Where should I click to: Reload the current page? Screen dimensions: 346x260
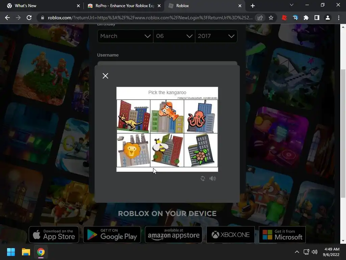(x=29, y=18)
